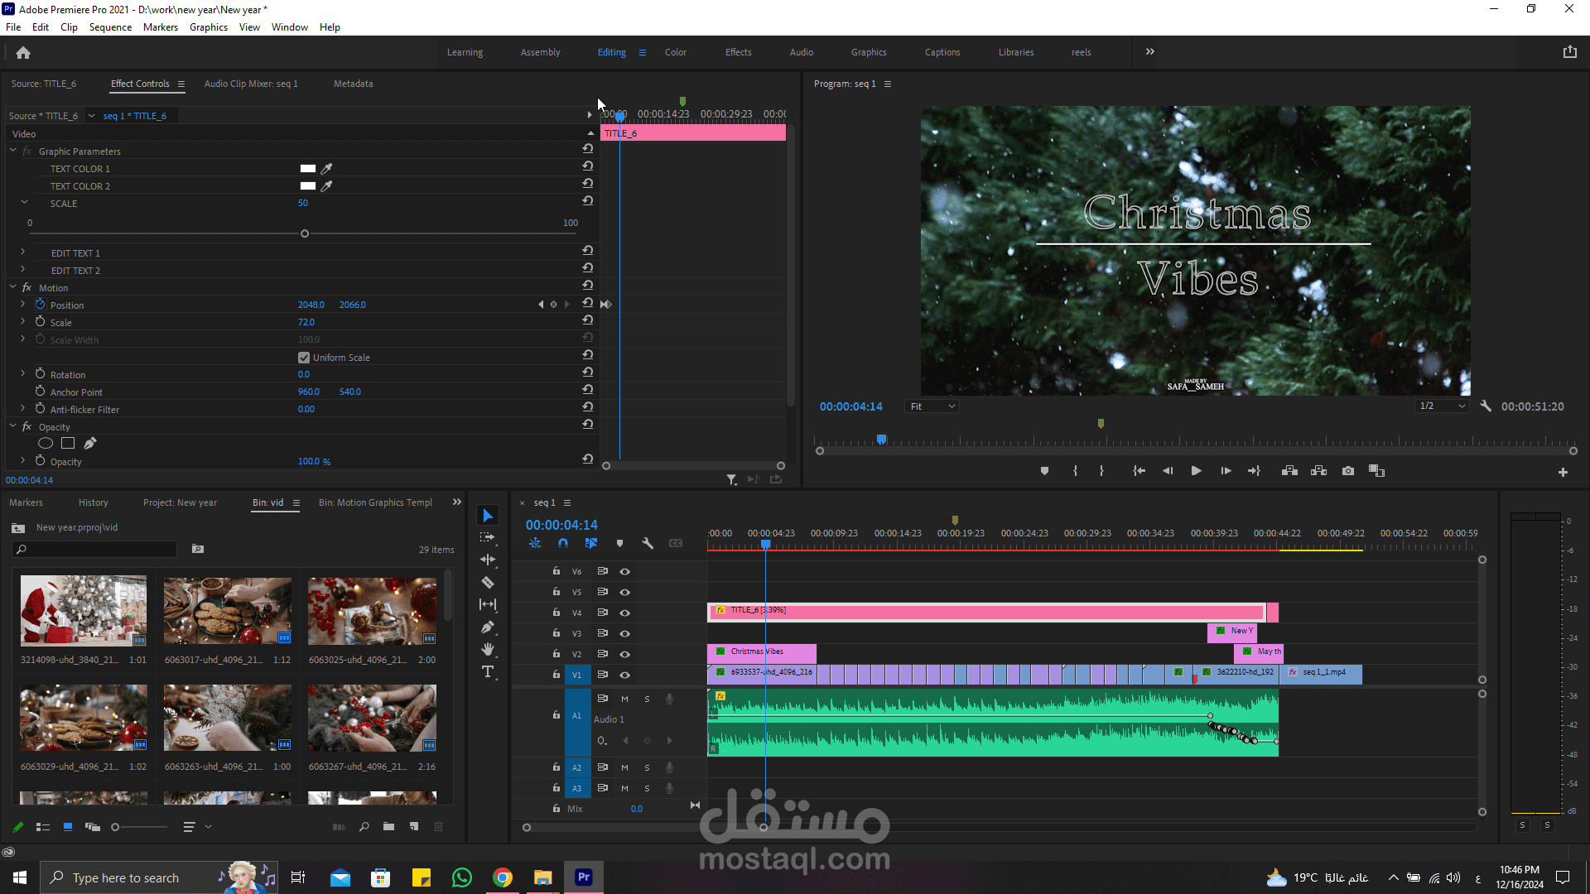The height and width of the screenshot is (894, 1590).
Task: Expand the Rotation property
Action: point(22,373)
